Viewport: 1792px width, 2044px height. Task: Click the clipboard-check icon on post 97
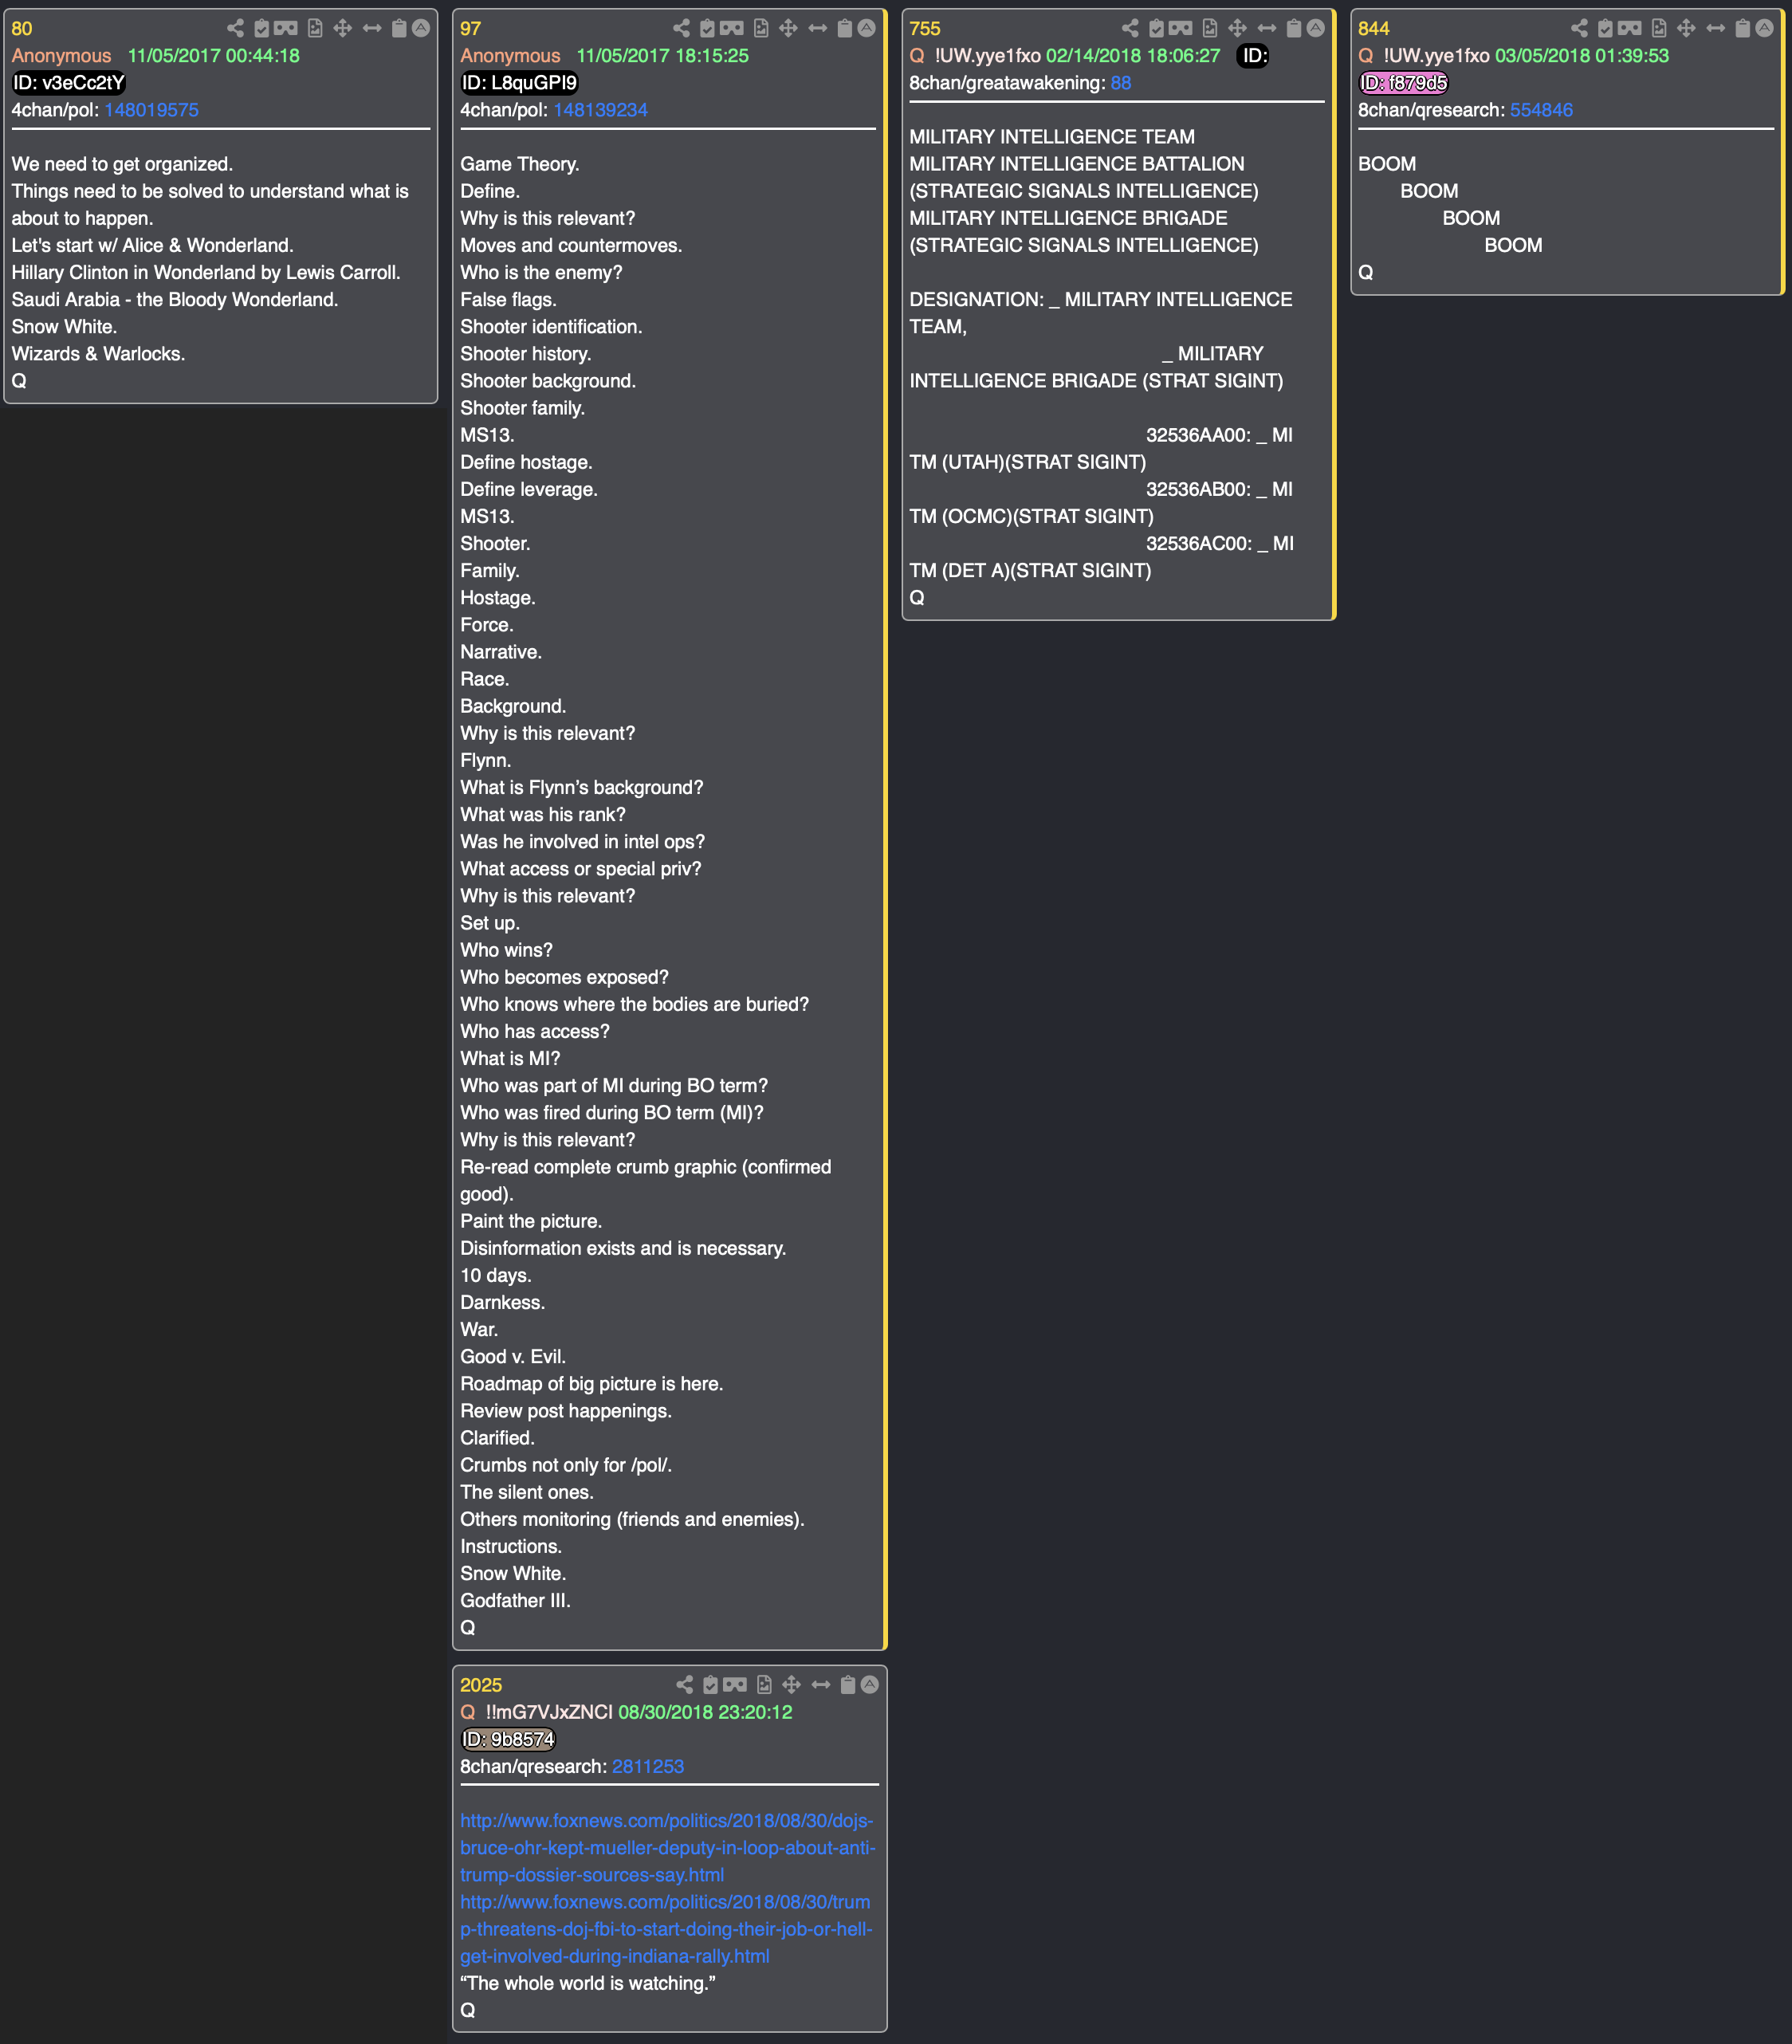707,28
